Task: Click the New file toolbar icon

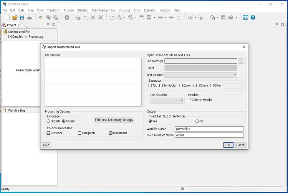Action: pyautogui.click(x=7, y=17)
